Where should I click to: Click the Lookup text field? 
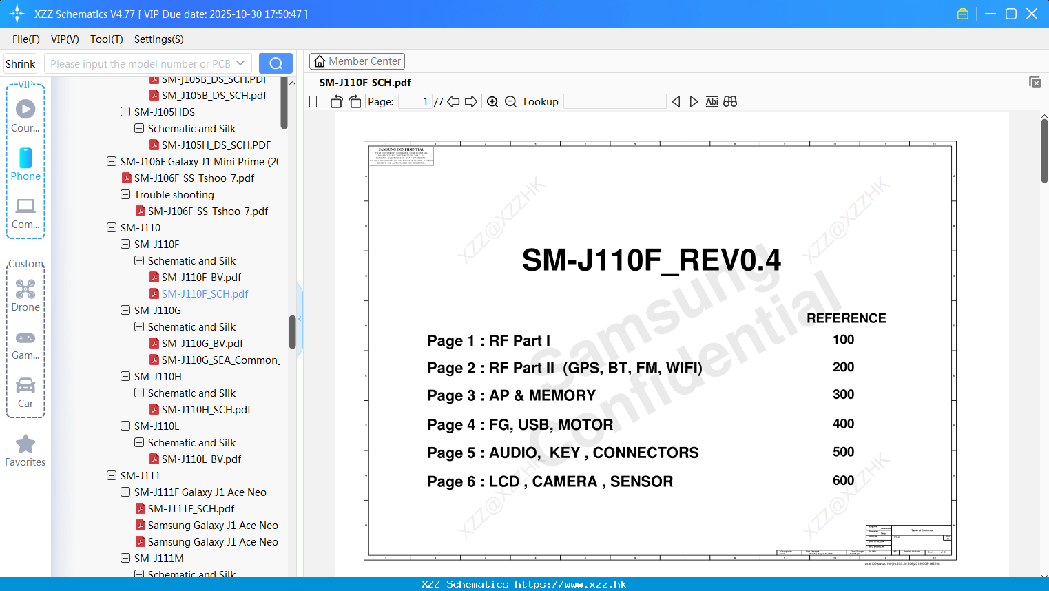[614, 101]
